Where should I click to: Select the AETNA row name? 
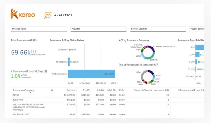[16, 95]
